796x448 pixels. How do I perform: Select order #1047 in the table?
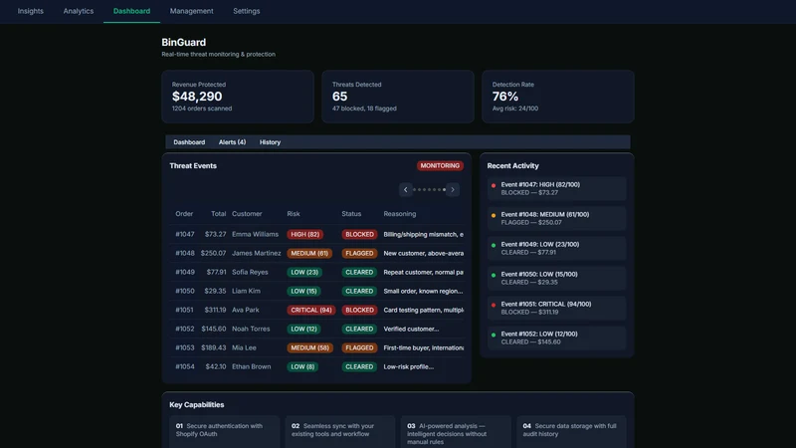[185, 234]
